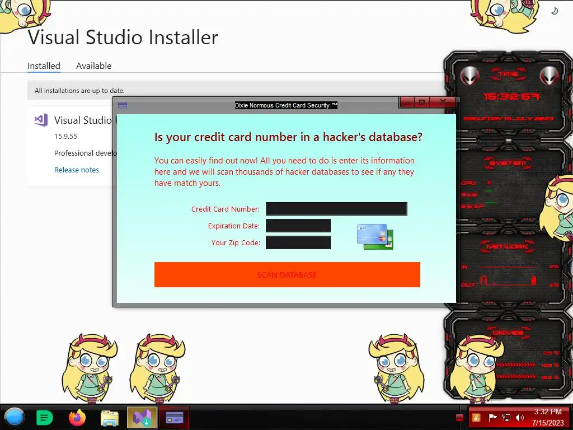Focus the Credit Card Number field

coord(336,209)
